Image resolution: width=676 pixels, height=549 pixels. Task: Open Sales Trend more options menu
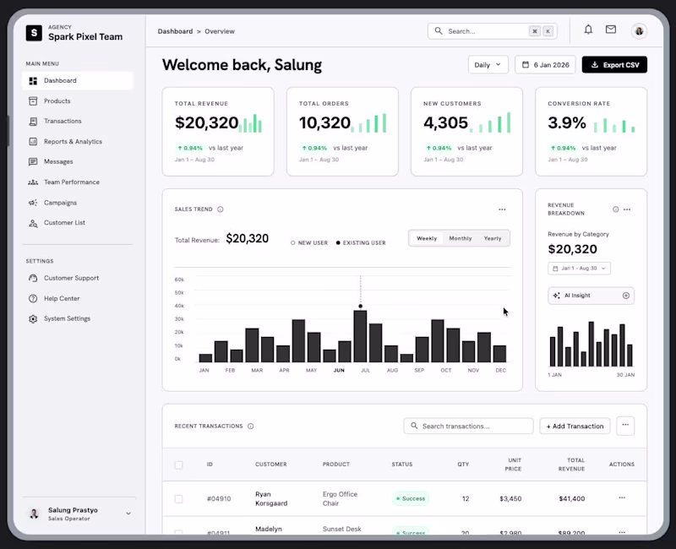point(502,209)
